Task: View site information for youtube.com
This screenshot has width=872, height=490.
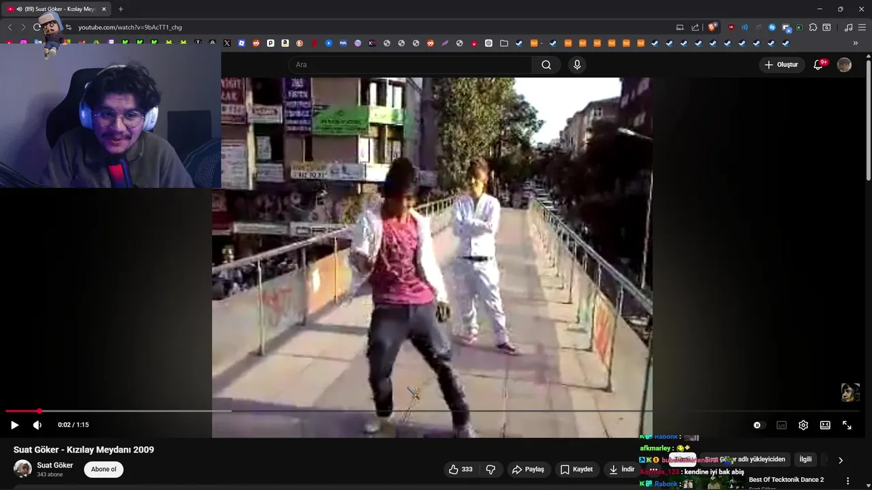Action: [x=68, y=27]
